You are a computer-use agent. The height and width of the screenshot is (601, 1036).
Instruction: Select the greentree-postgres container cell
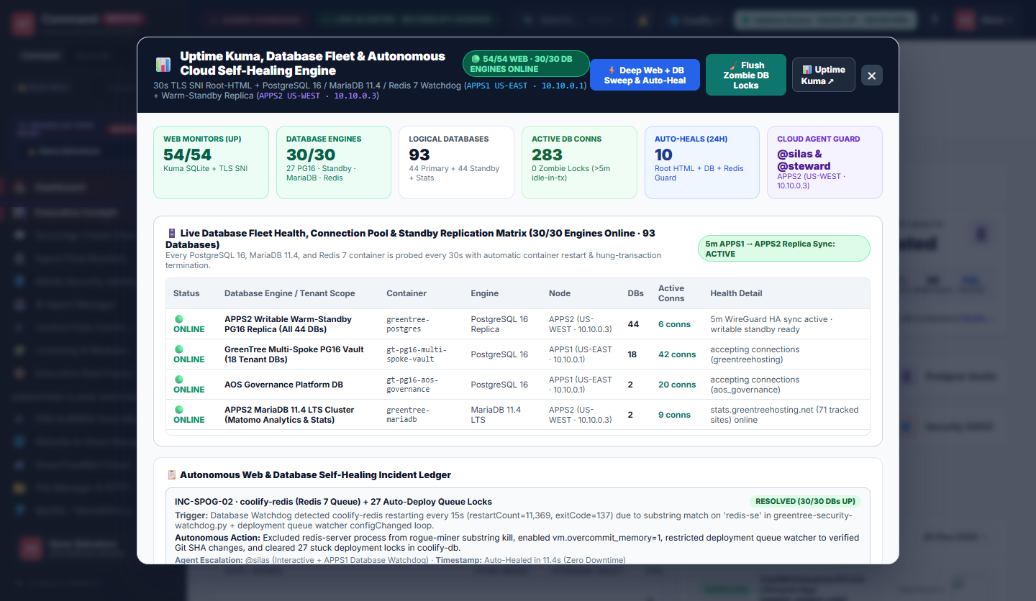point(408,324)
